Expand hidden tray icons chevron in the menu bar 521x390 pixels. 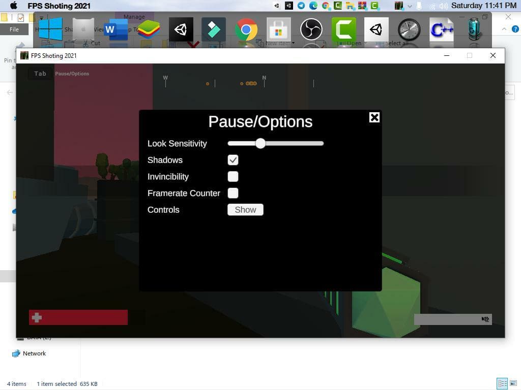pyautogui.click(x=410, y=6)
